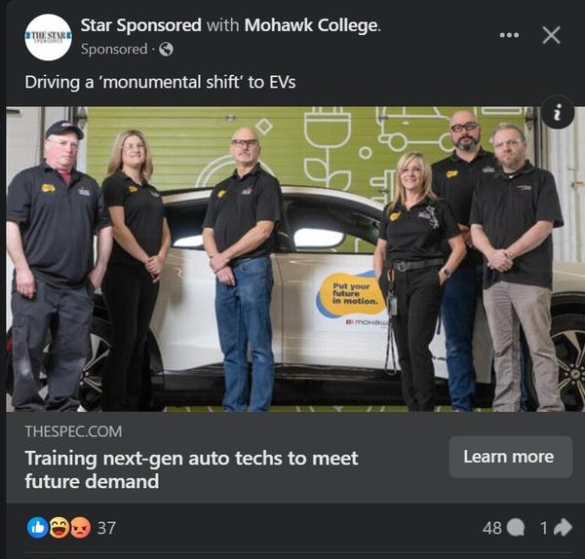This screenshot has height=559, width=585.
Task: Open the Star Sponsored page name
Action: 141,25
